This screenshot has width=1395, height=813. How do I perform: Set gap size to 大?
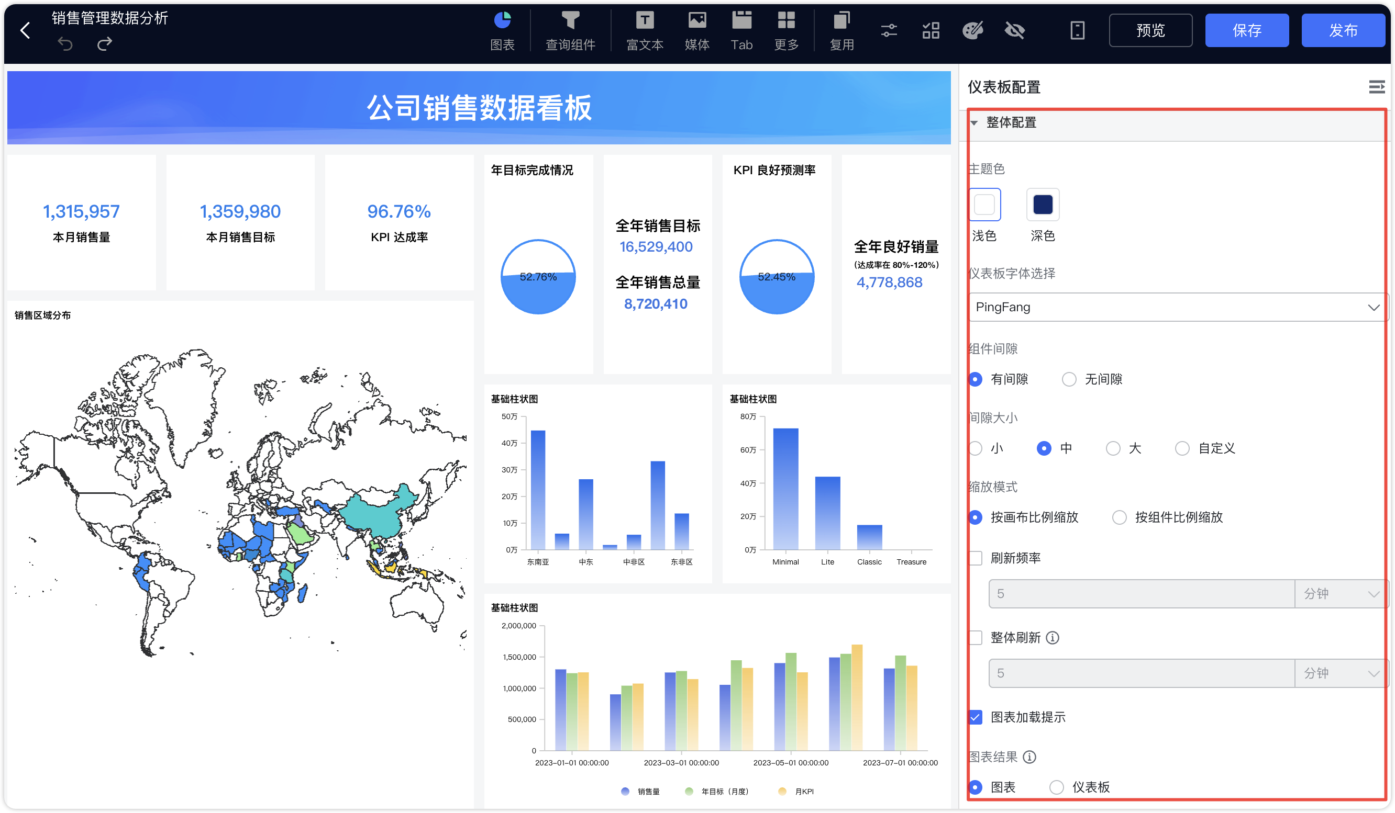coord(1113,448)
